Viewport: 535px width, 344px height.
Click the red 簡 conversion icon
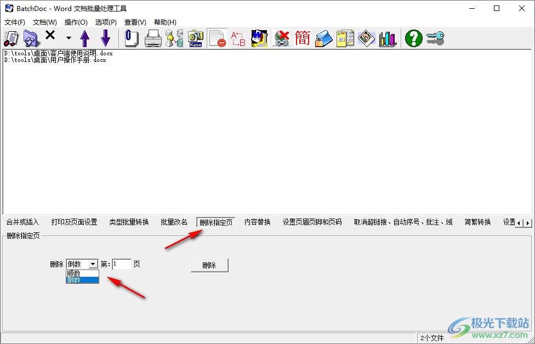pos(302,38)
